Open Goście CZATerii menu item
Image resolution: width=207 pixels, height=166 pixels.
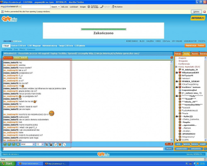pyautogui.click(x=18, y=46)
